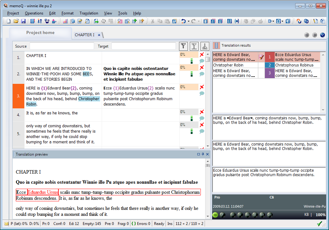Viewport: 329px width, 230px height.
Task: Toggle the 24 numbers round button
Action: click(270, 215)
